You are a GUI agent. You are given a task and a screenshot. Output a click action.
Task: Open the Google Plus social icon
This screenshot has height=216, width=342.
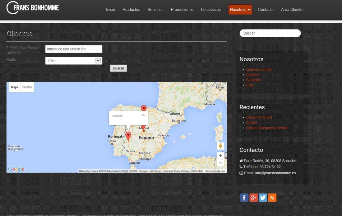click(253, 198)
